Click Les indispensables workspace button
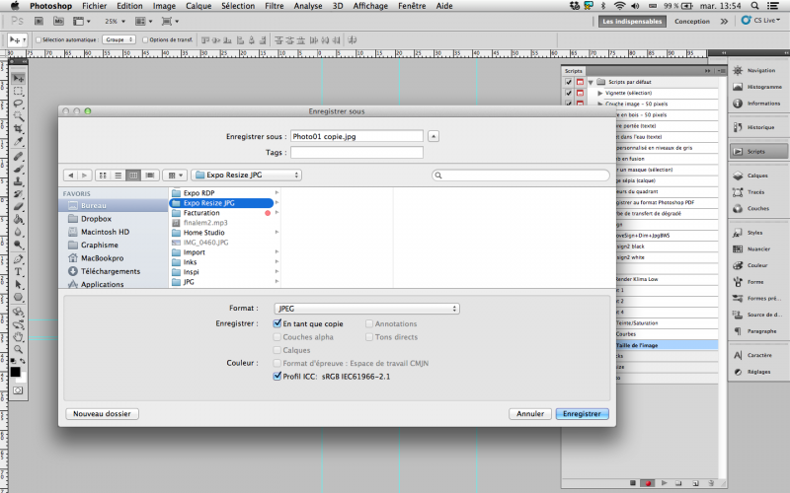 pyautogui.click(x=632, y=21)
